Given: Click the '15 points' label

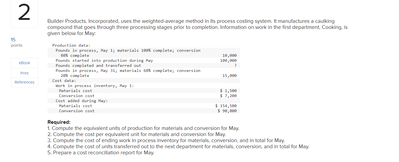Looking at the screenshot, I should [16, 42].
